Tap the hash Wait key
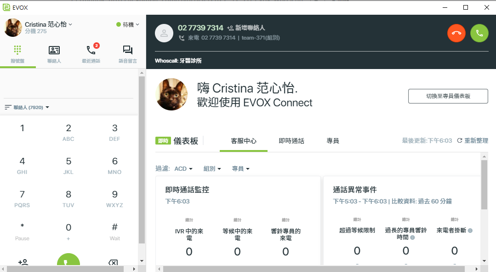Image resolution: width=496 pixels, height=272 pixels. pos(114,232)
